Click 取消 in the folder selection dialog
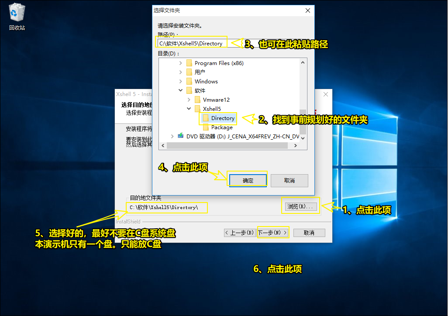Screen dimensions: 448x316 pyautogui.click(x=289, y=181)
